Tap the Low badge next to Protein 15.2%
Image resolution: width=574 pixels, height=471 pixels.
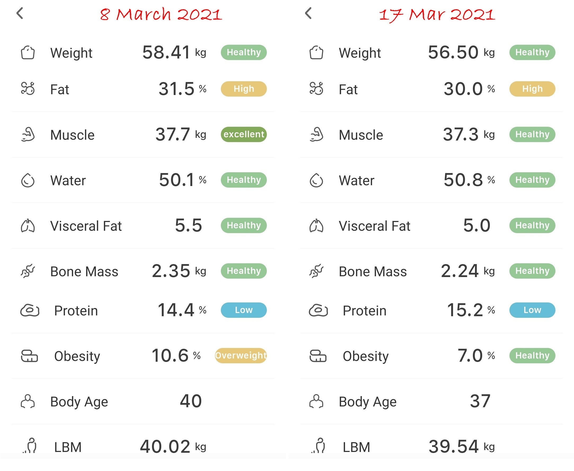[532, 310]
